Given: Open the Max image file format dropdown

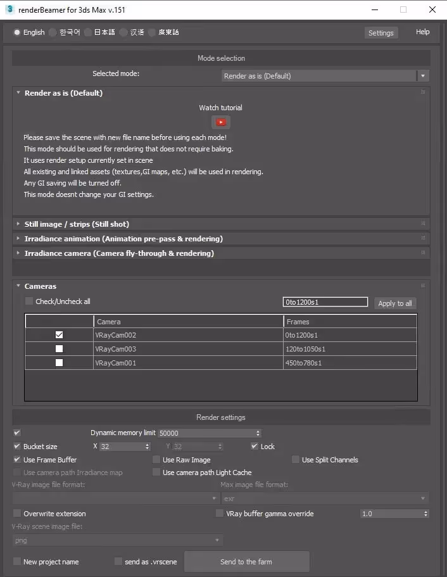Looking at the screenshot, I should pos(325,498).
